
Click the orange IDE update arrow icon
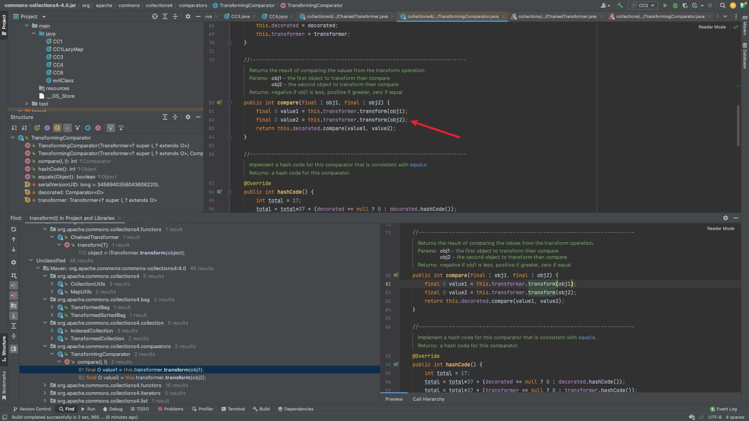tap(733, 5)
